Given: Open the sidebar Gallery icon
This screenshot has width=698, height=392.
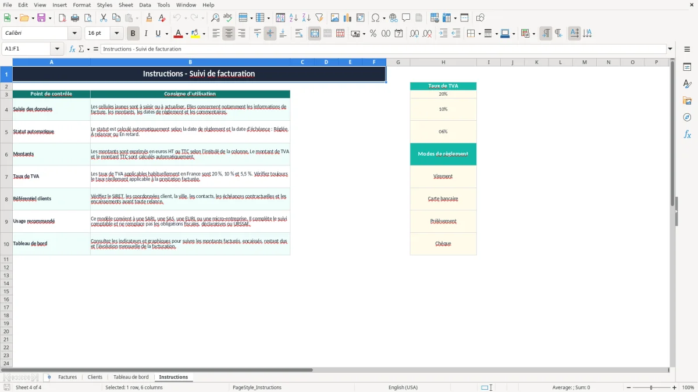Looking at the screenshot, I should tap(687, 101).
